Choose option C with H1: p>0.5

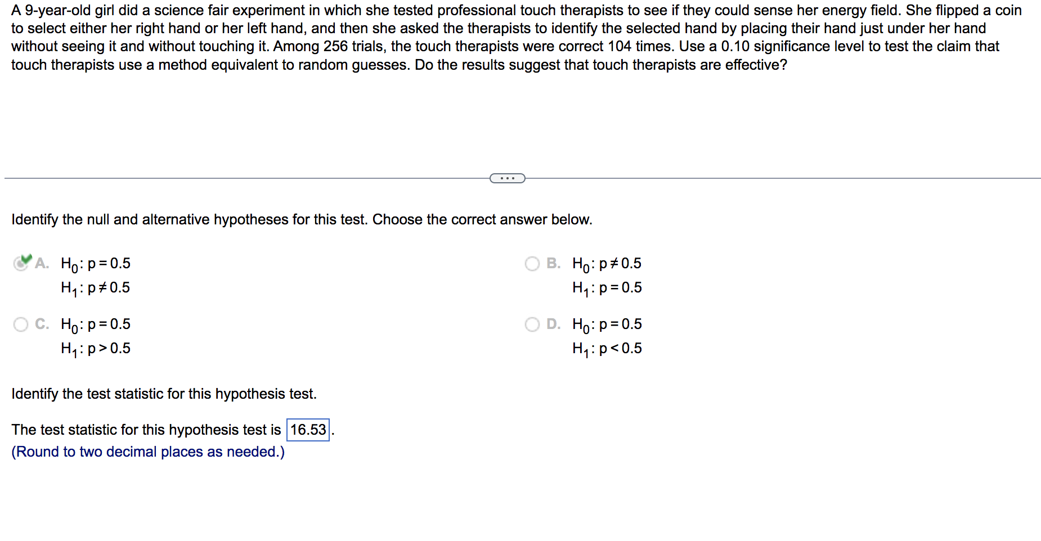[21, 324]
